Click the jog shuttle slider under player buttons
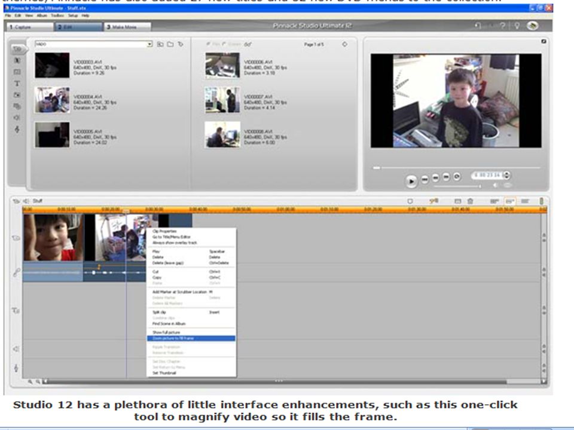Viewport: 574px width, 430px height. (457, 186)
